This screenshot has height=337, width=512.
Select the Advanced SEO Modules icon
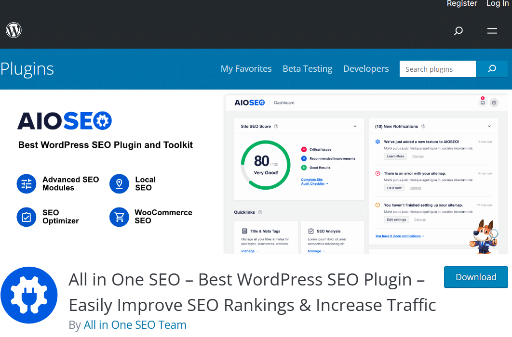[x=27, y=183]
